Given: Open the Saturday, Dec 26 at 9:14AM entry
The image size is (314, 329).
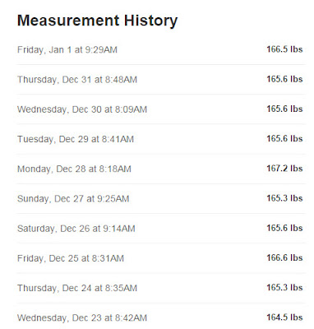Looking at the screenshot, I should (x=161, y=229).
